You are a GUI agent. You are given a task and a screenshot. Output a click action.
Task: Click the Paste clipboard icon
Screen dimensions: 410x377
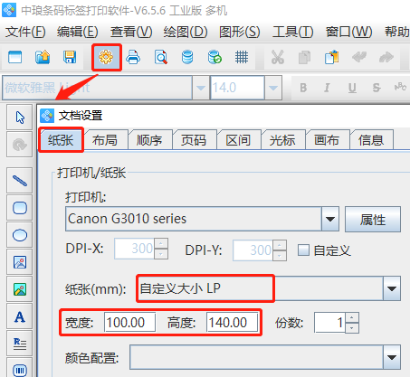pos(331,57)
